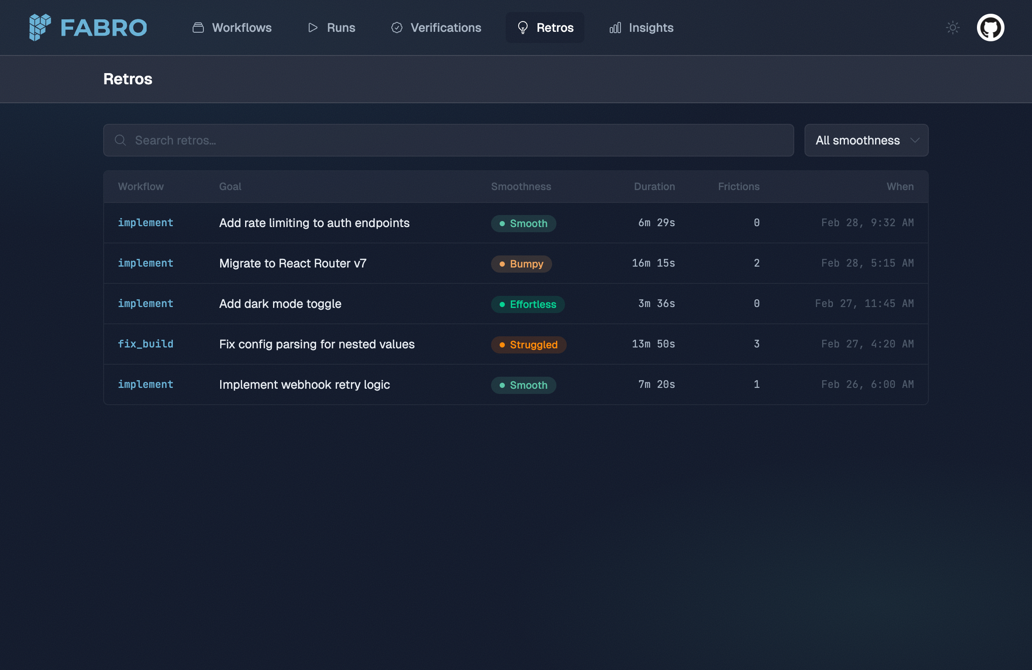Open the GitHub avatar menu
Image resolution: width=1032 pixels, height=670 pixels.
991,28
